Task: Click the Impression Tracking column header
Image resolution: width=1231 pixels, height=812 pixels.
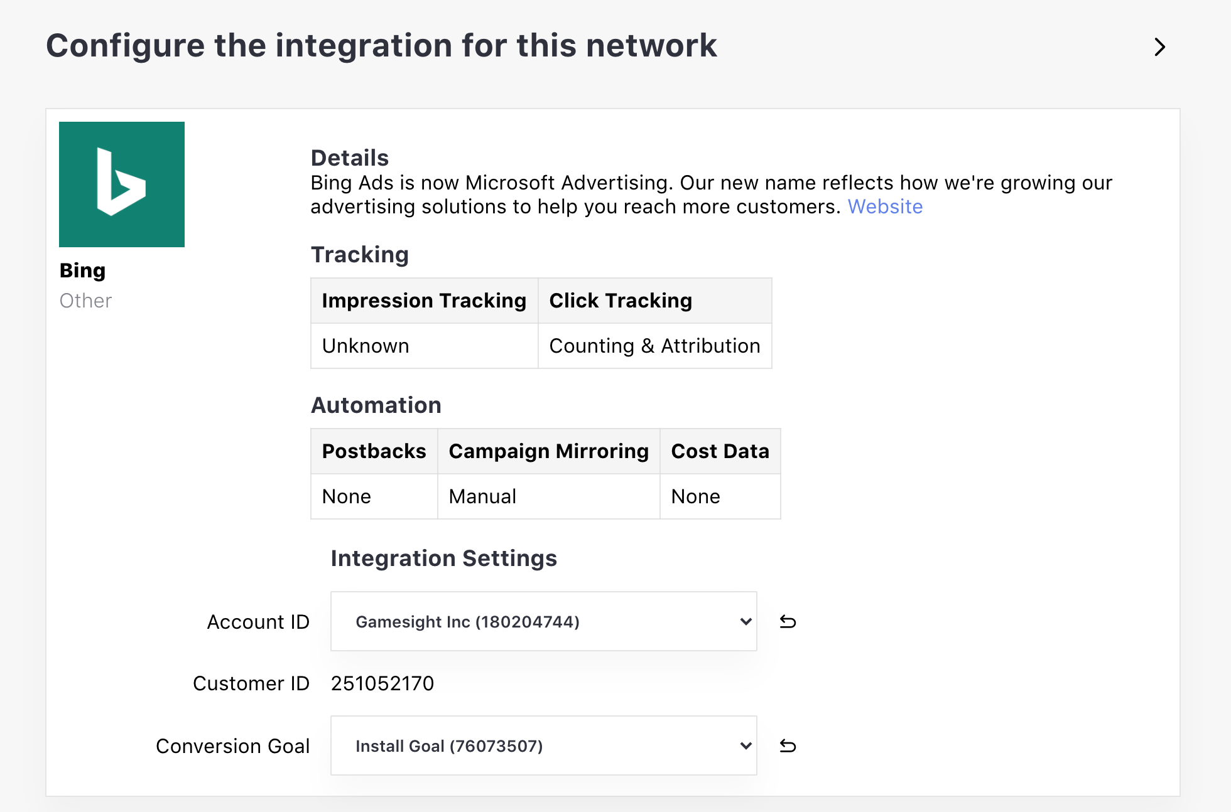Action: click(425, 301)
